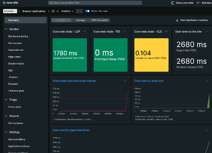Open the Initial page load chart options menu
This screenshot has height=153, width=212.
125,81
